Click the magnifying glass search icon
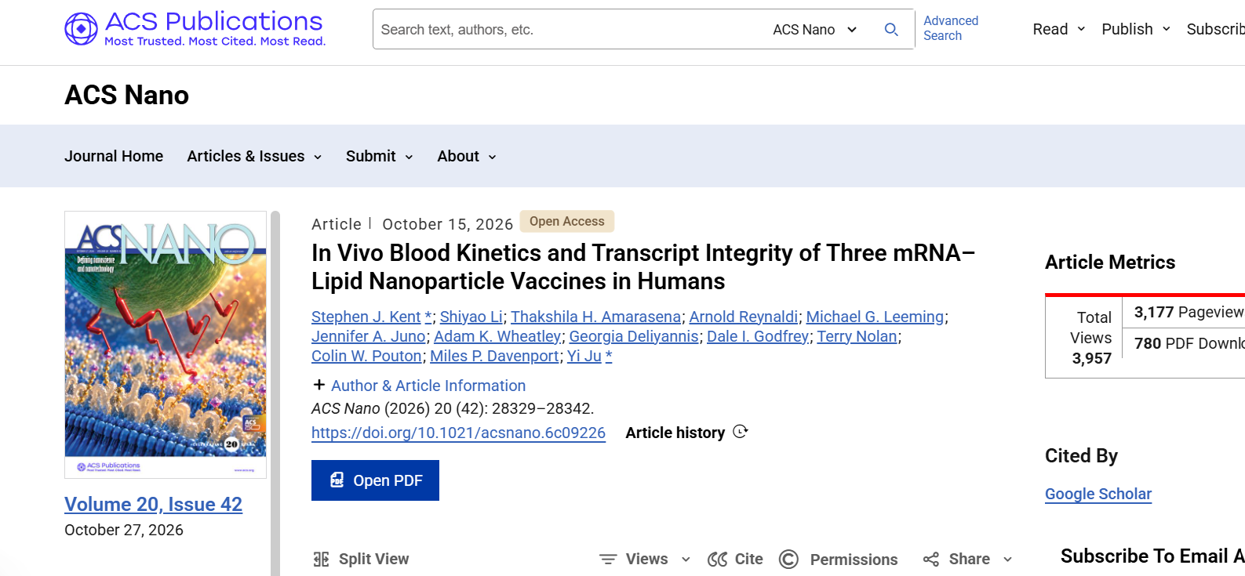 click(x=891, y=30)
